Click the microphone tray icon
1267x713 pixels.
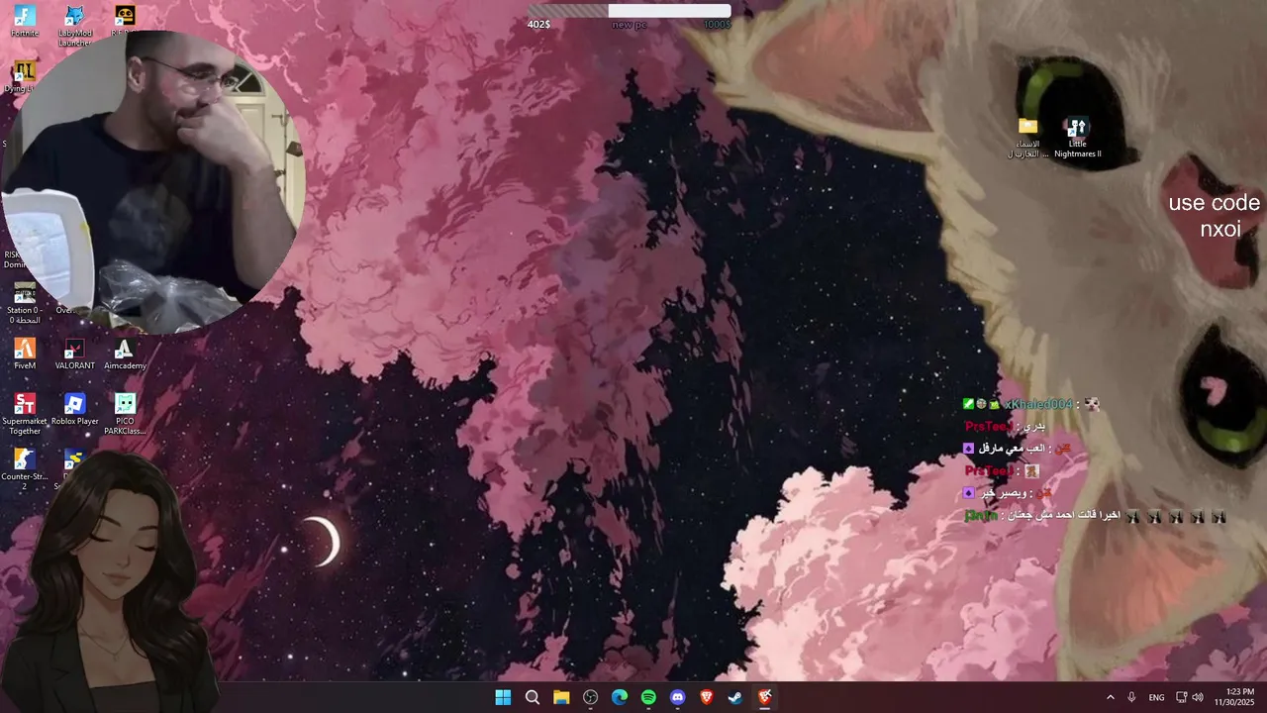(1131, 697)
